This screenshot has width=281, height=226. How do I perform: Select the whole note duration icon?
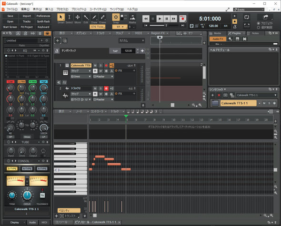click(x=128, y=112)
